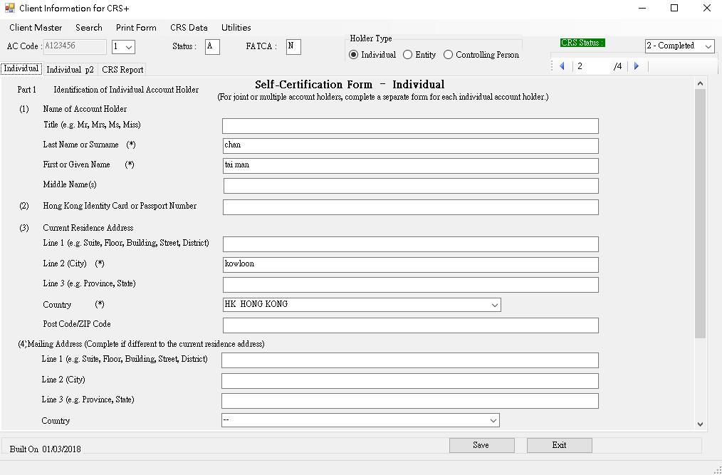The width and height of the screenshot is (722, 475).
Task: Click the green CRS Status label
Action: coord(582,43)
